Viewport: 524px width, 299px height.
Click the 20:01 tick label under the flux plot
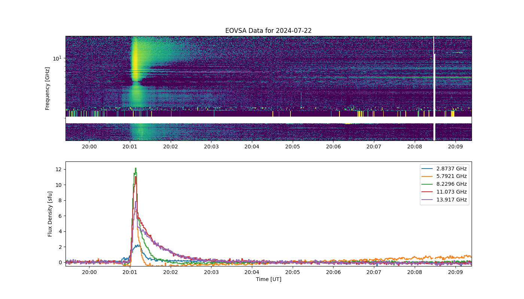point(130,272)
